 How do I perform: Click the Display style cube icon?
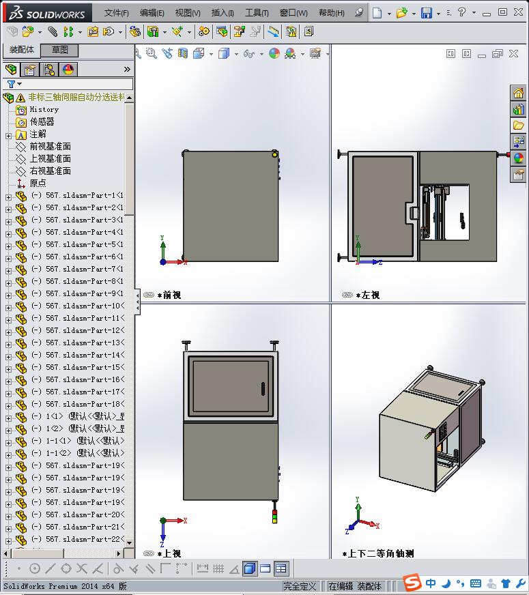[224, 53]
